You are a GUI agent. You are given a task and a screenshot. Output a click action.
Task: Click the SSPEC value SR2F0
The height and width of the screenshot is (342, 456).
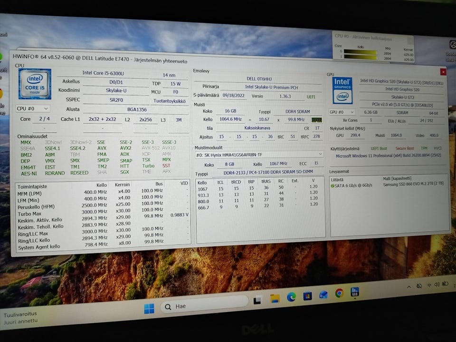point(116,100)
